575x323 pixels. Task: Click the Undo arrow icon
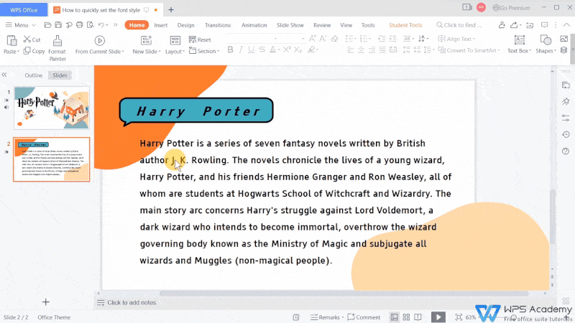pyautogui.click(x=101, y=25)
